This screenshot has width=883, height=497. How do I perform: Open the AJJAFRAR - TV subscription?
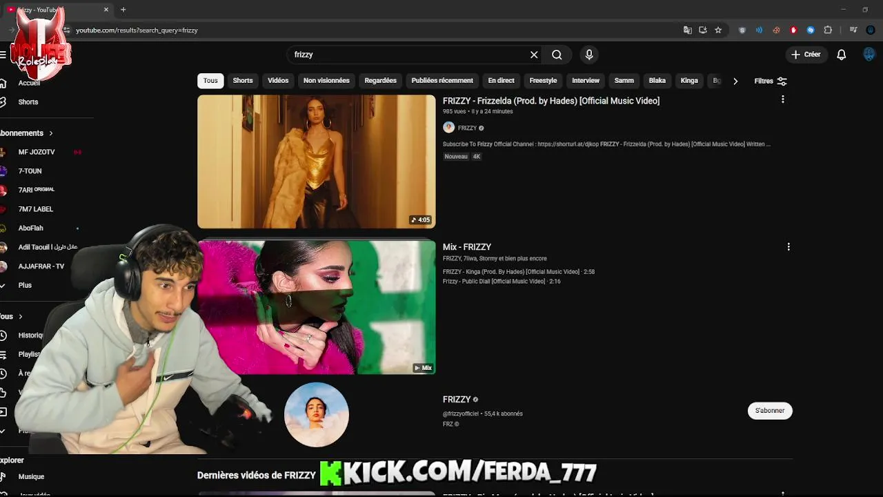41,266
